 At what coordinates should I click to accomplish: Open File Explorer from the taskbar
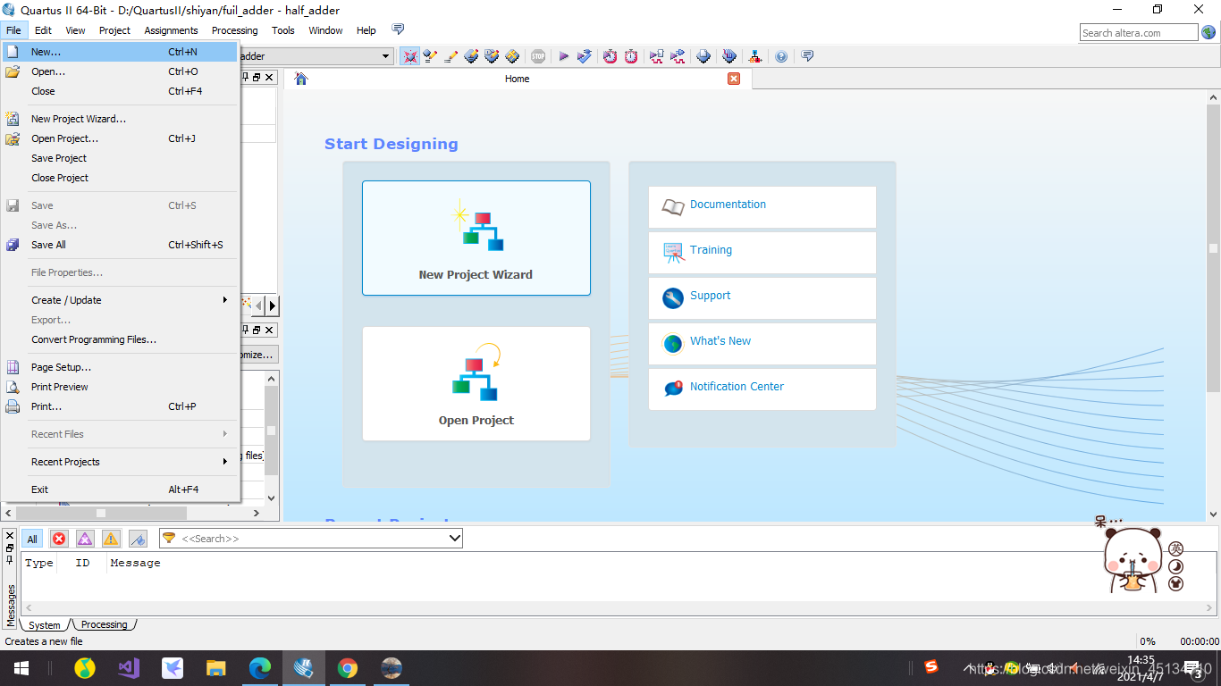216,668
